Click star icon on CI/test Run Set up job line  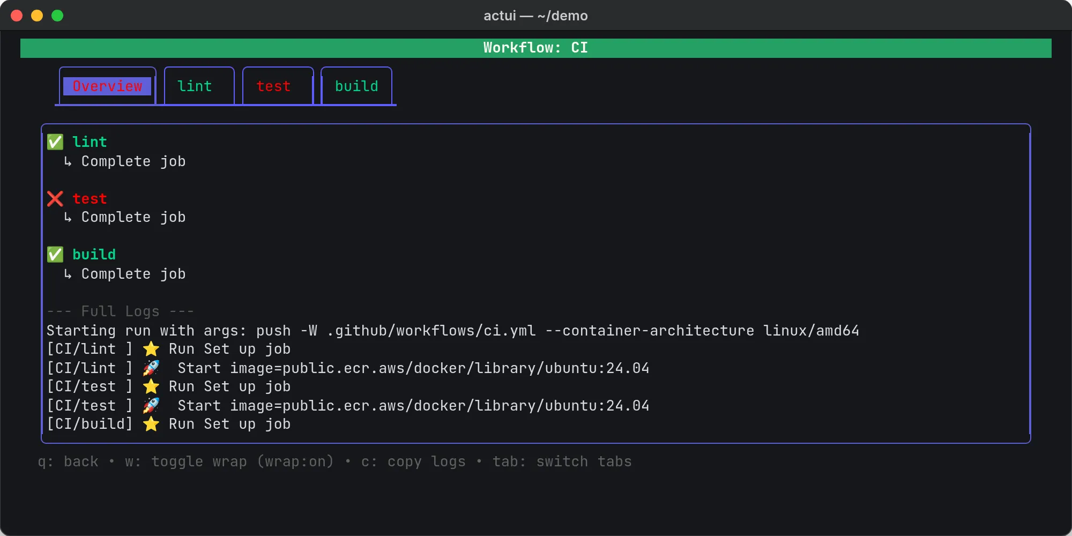(151, 386)
